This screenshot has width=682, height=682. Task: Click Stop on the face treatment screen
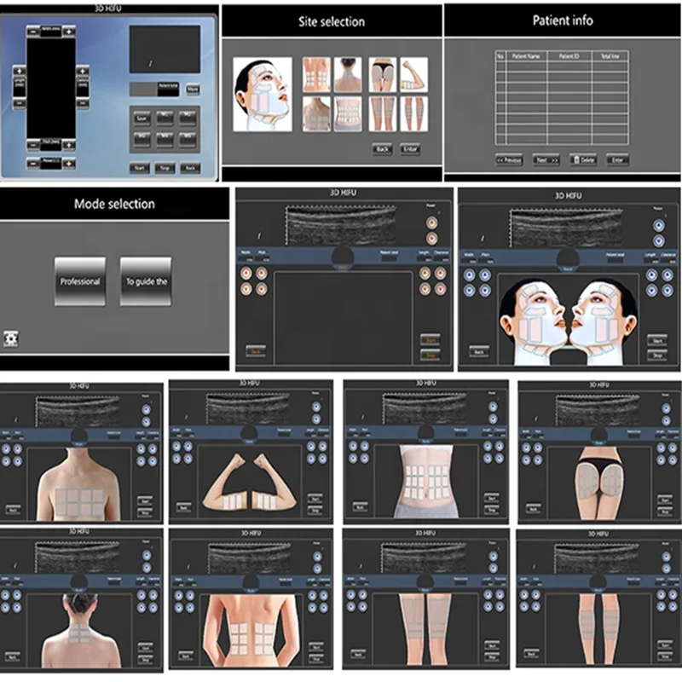[656, 355]
